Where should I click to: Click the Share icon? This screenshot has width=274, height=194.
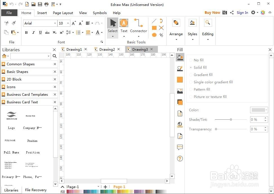point(232,13)
